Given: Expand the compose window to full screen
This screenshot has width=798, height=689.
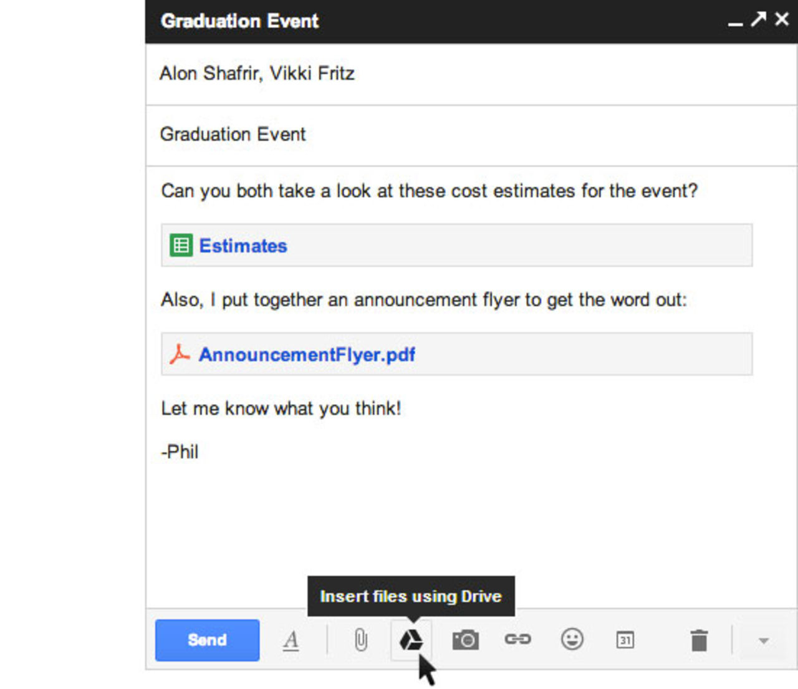Looking at the screenshot, I should click(x=757, y=19).
